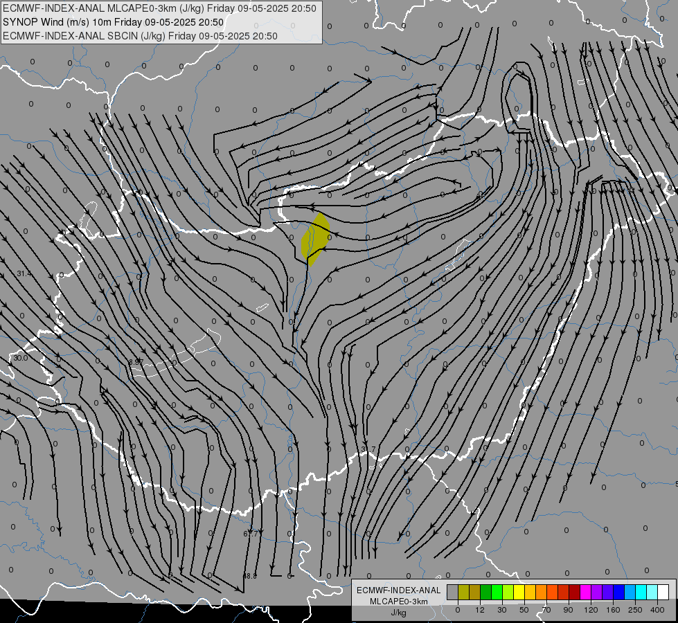
Task: Click the SYNOP Wind 10m title line
Action: pos(114,22)
